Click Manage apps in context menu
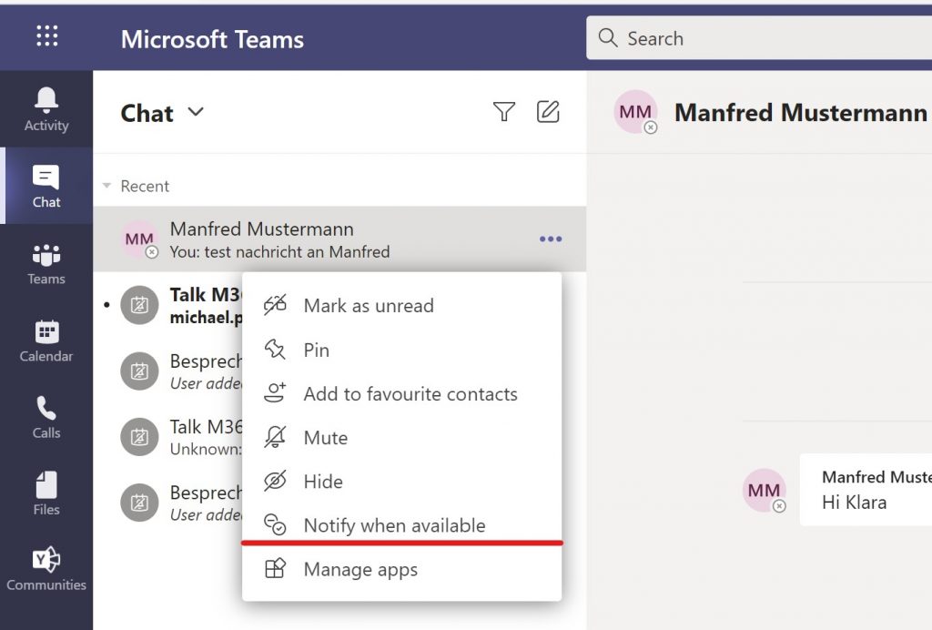932x630 pixels. click(x=360, y=570)
